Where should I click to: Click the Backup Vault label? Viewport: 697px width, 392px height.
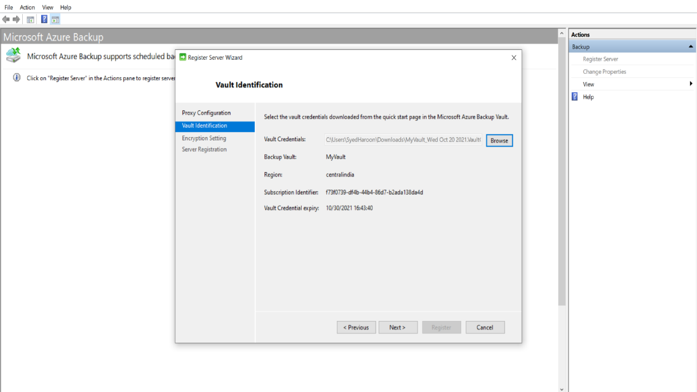280,157
